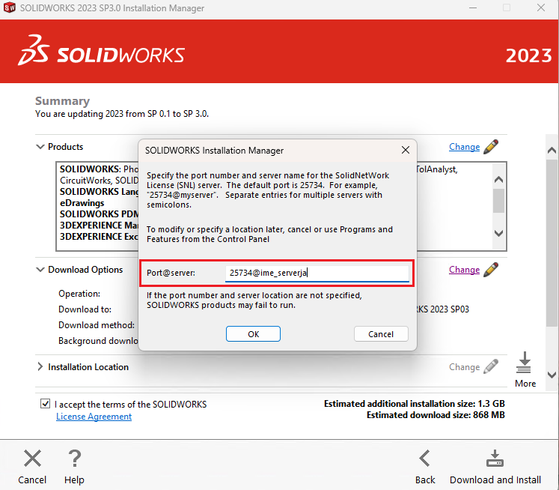Start Download and Install via its icon
The image size is (559, 490).
495,459
